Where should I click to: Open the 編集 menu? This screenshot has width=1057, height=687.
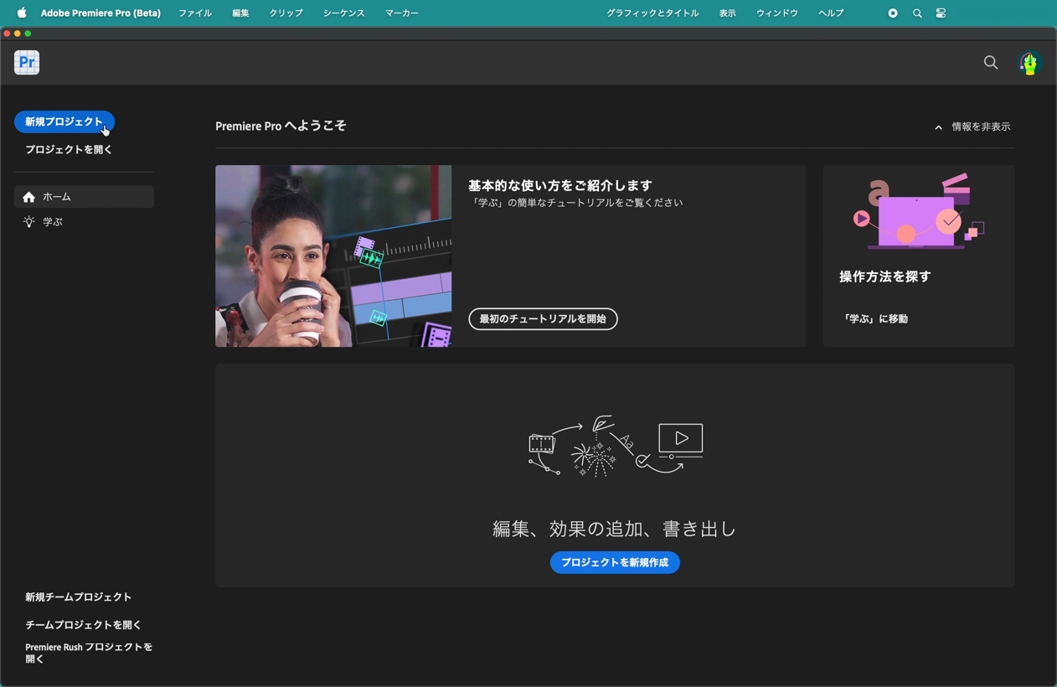pos(240,13)
